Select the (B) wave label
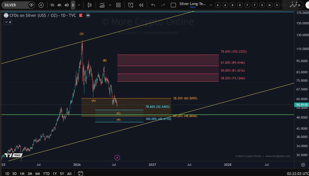The width and height of the screenshot is (309, 176). [105, 60]
